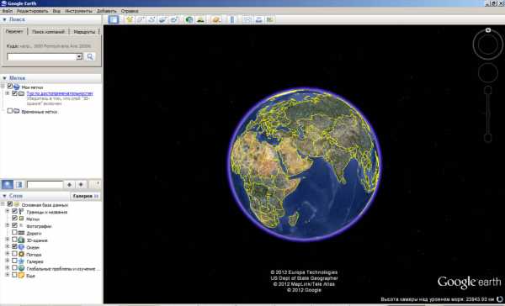The image size is (505, 306).
Task: Click the search magnifier button
Action: 90,56
